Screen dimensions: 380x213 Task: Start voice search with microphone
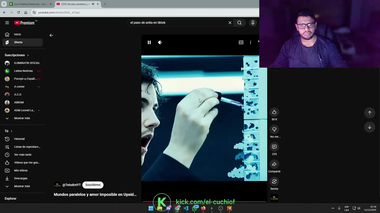[253, 23]
